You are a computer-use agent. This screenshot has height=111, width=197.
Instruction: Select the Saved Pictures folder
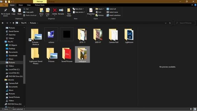(x=67, y=55)
